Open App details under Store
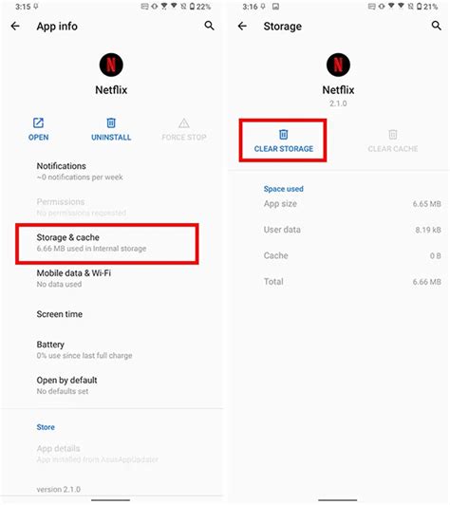Screen dimensions: 450x505 (x=111, y=454)
